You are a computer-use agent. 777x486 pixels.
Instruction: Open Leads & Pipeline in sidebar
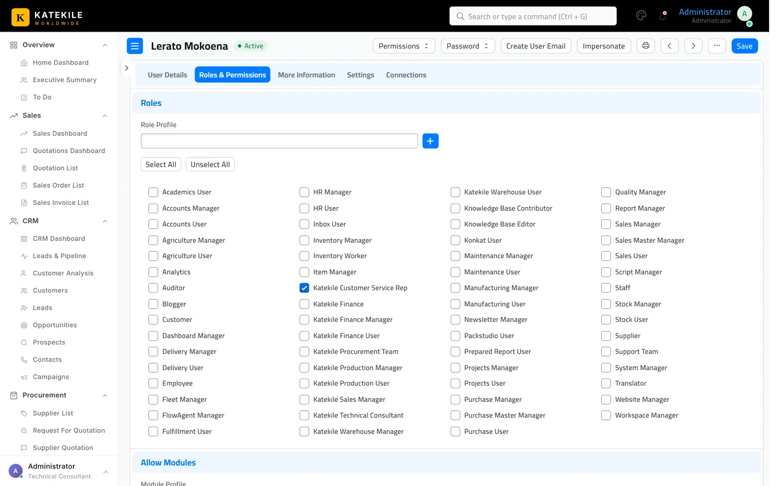pos(59,256)
